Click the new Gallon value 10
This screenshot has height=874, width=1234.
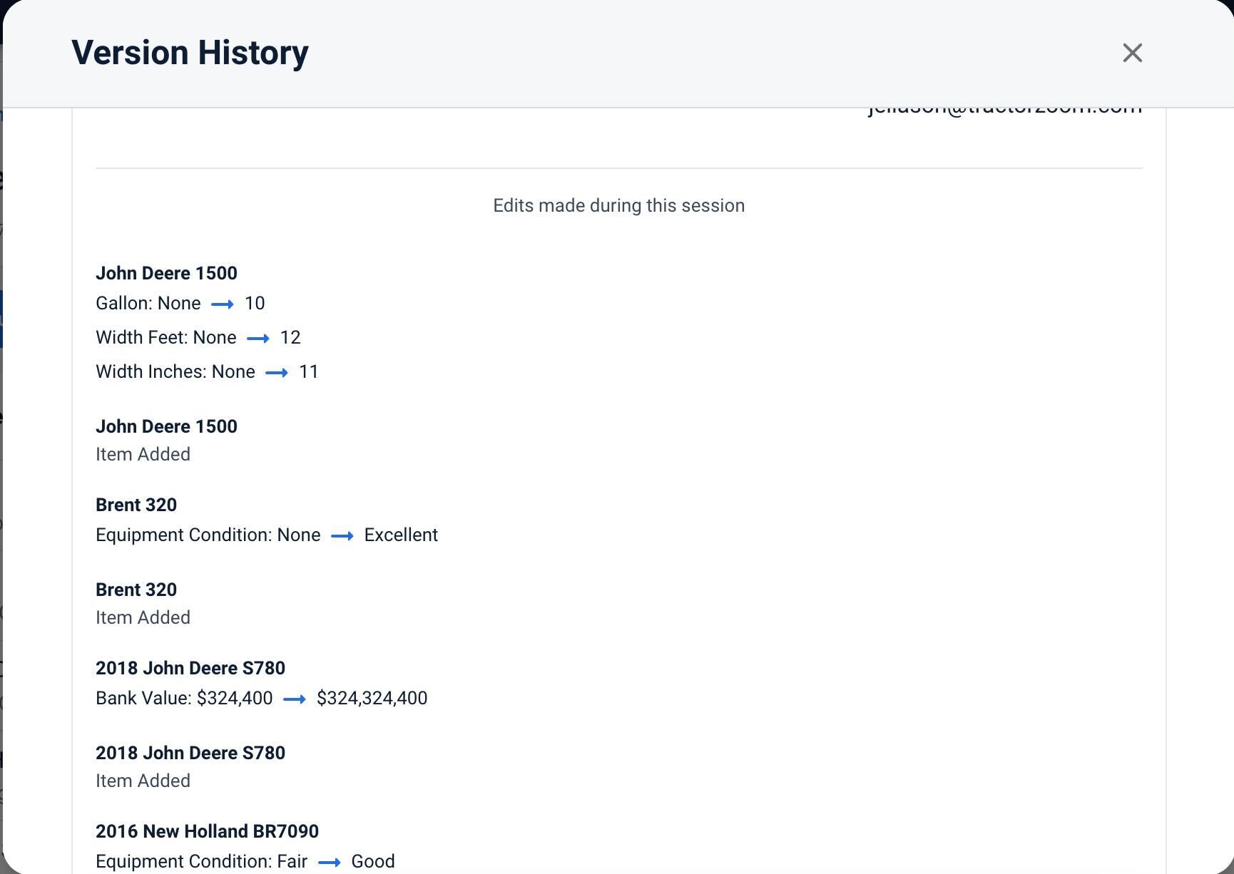(x=255, y=303)
